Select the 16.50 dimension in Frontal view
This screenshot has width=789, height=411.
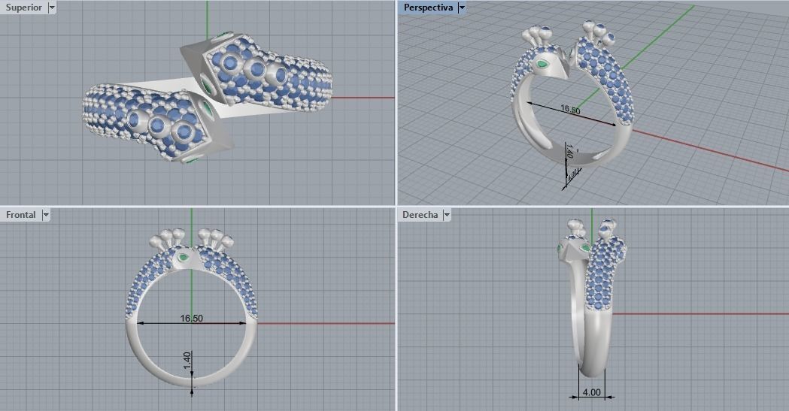click(x=192, y=318)
